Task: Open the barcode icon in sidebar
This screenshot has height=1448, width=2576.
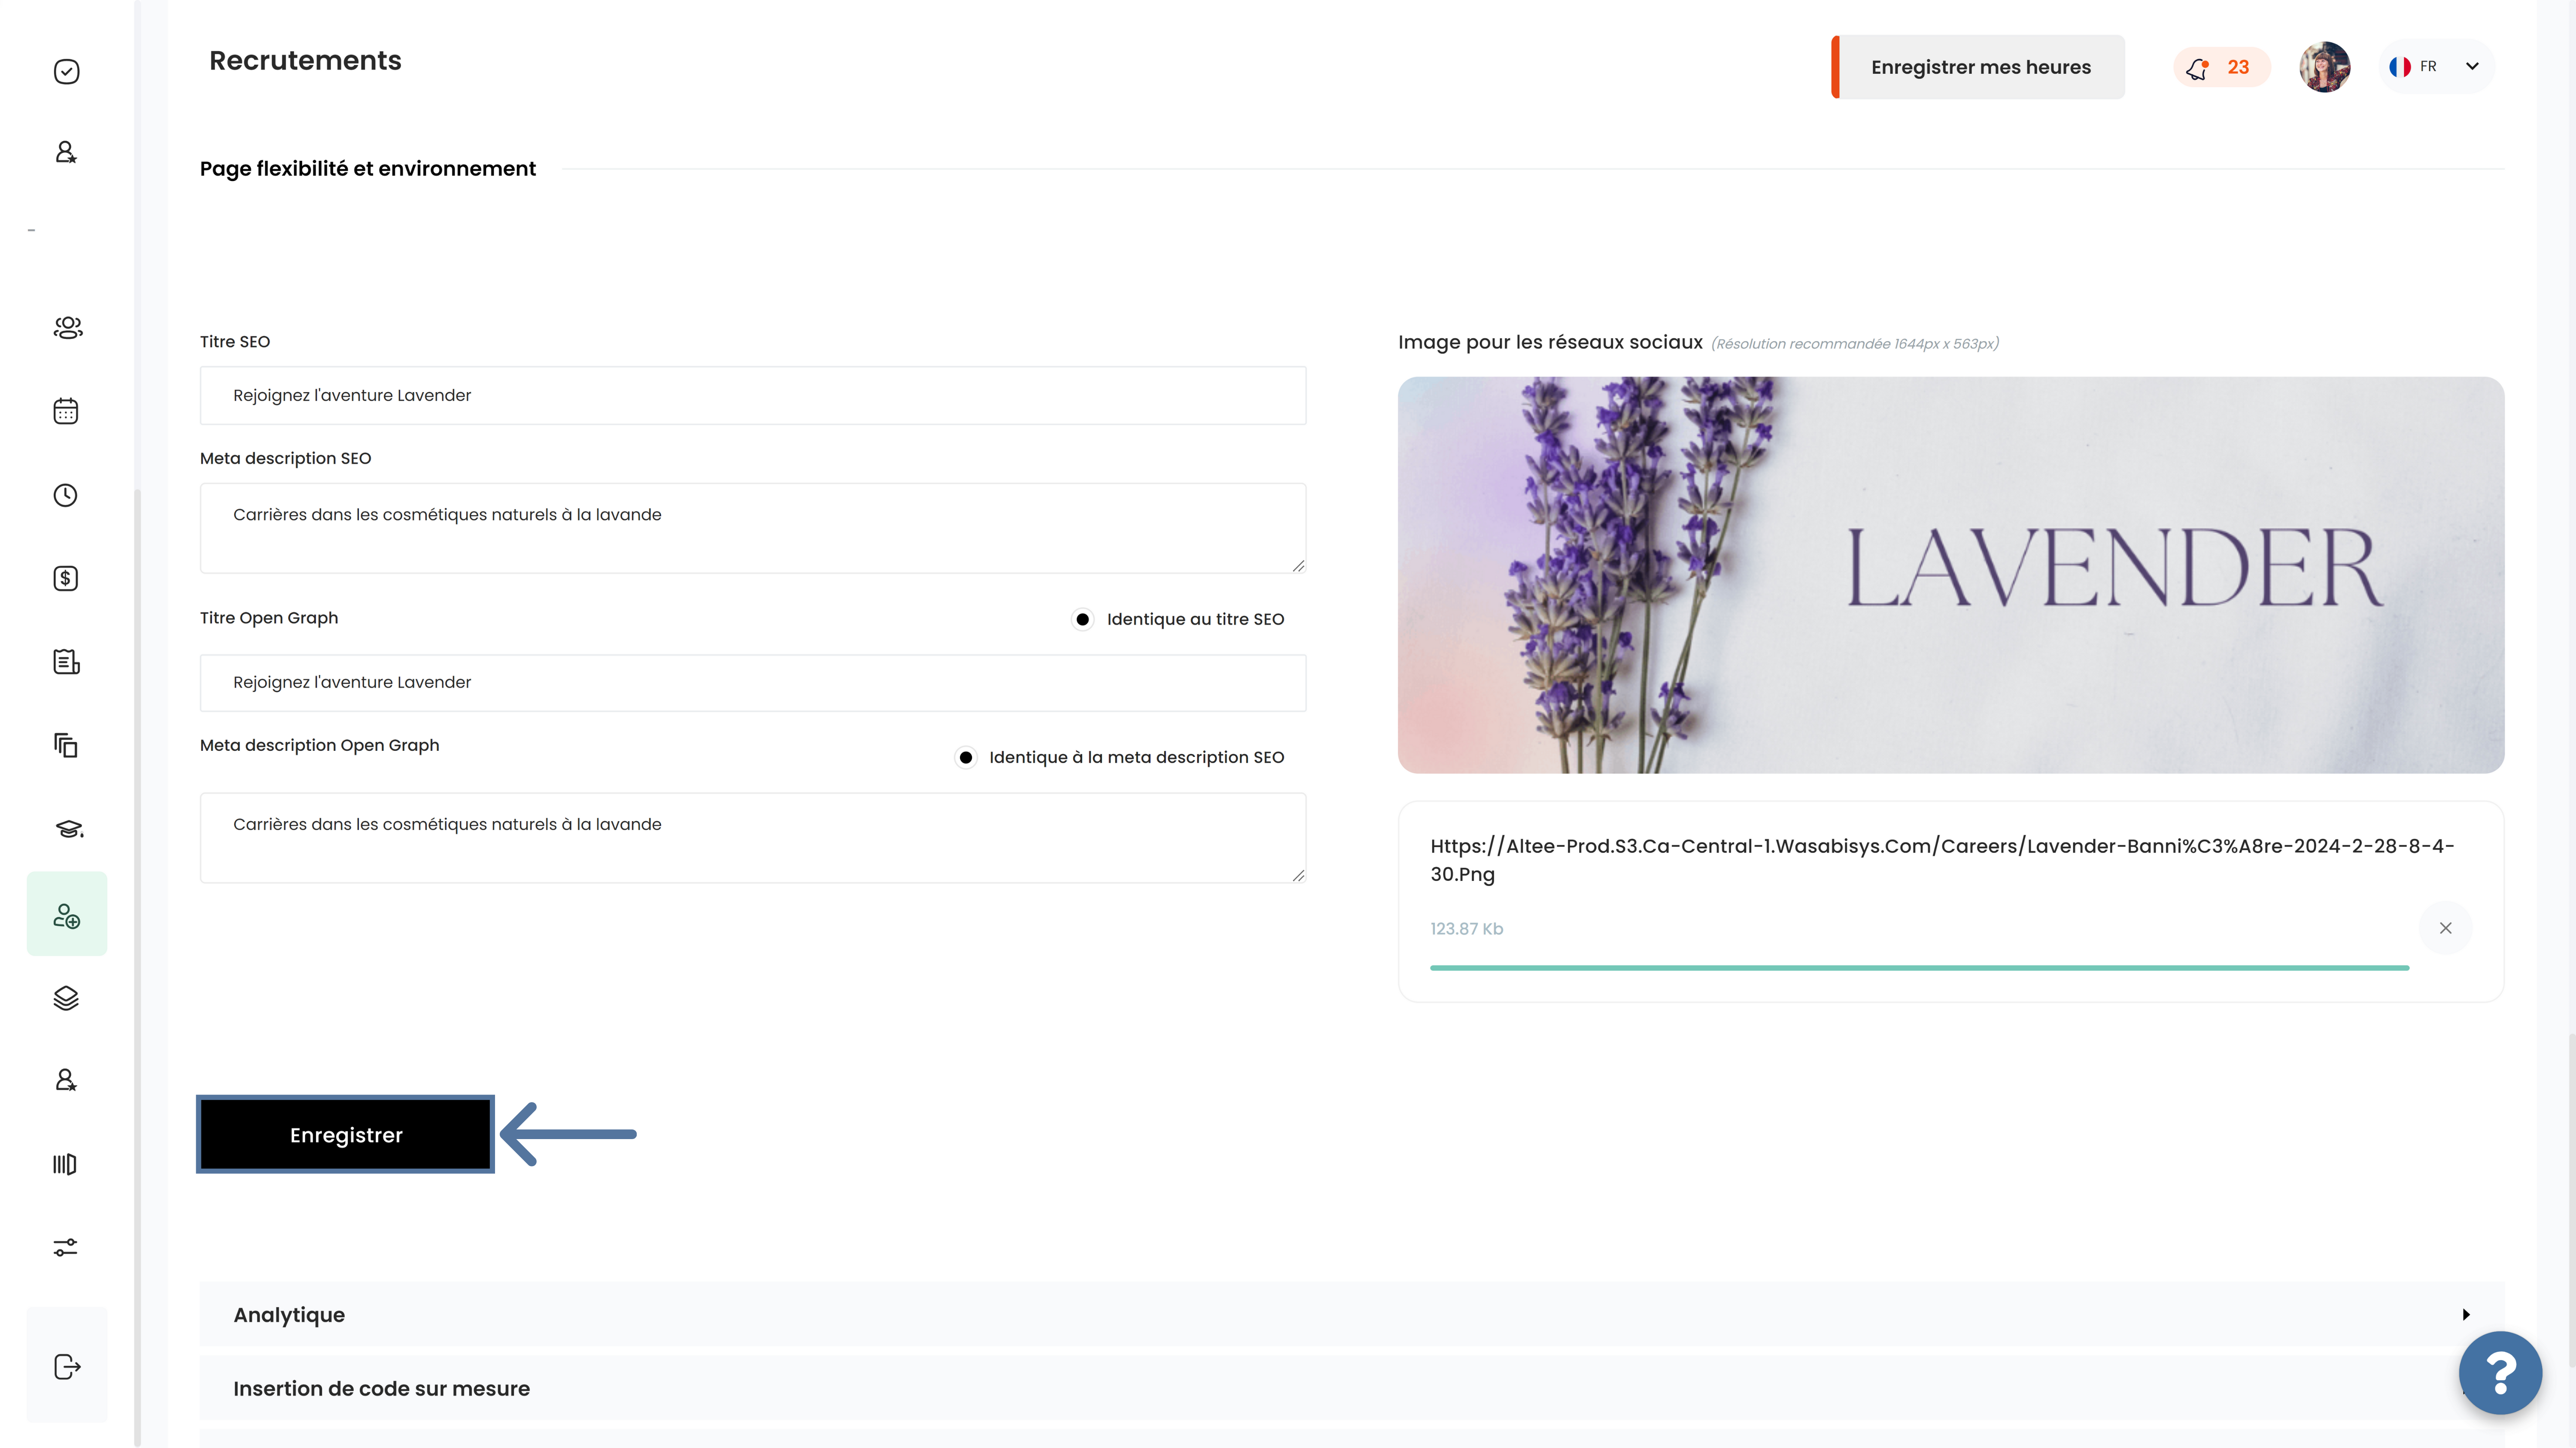Action: point(65,1164)
